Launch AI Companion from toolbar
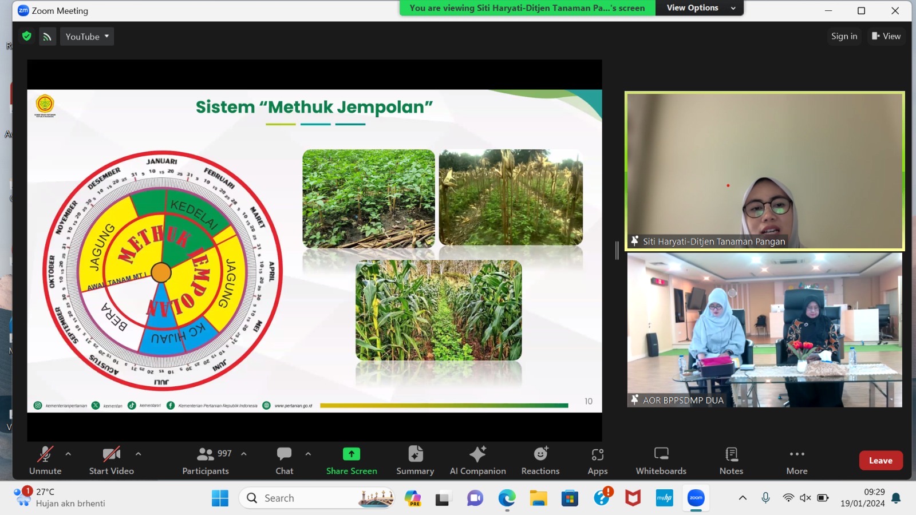This screenshot has height=515, width=916. (477, 460)
